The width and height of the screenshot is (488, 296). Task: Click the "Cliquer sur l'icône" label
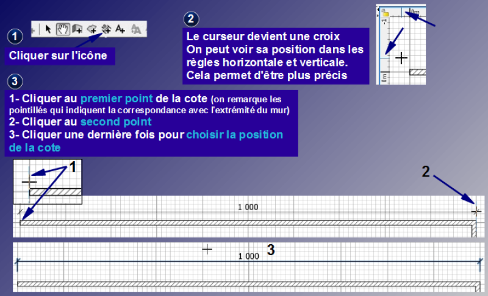click(60, 56)
